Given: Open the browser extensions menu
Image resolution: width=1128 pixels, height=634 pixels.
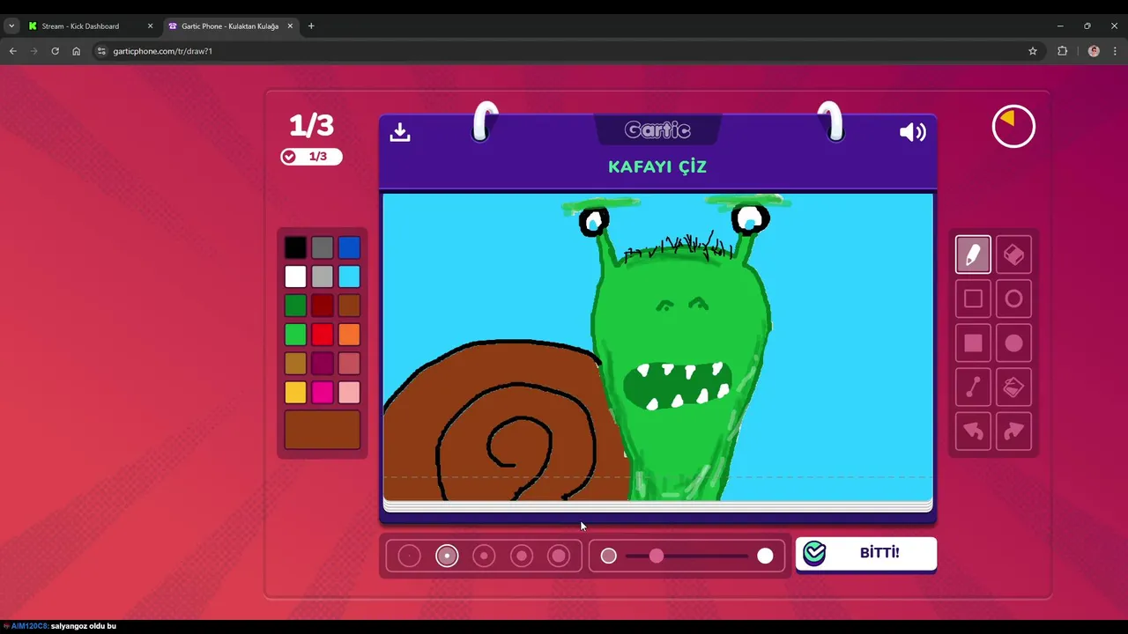Looking at the screenshot, I should click(x=1063, y=51).
